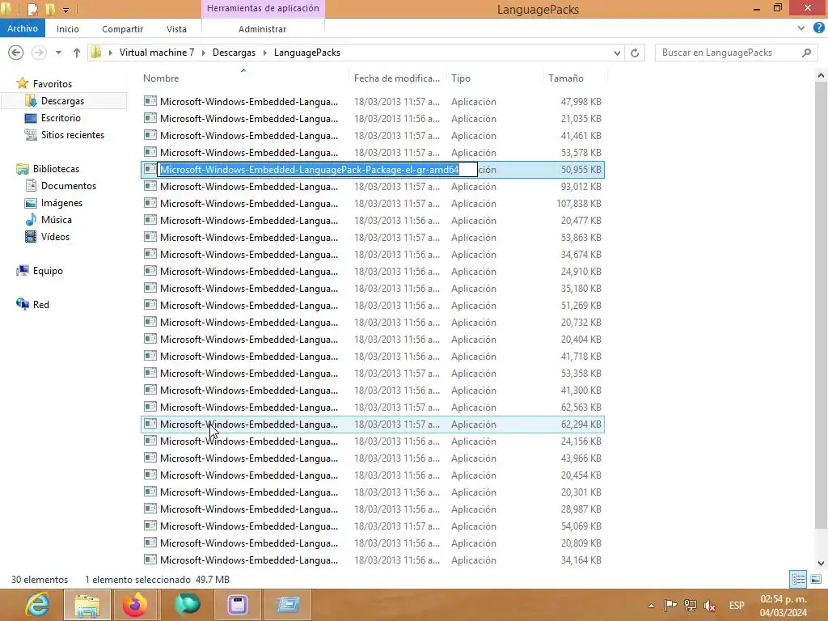Select Bibliotecas in navigation pane
This screenshot has width=828, height=621.
coord(56,169)
